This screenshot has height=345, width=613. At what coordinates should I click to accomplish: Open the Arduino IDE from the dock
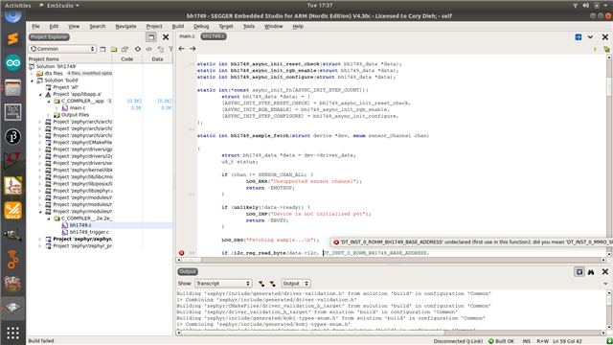point(12,63)
